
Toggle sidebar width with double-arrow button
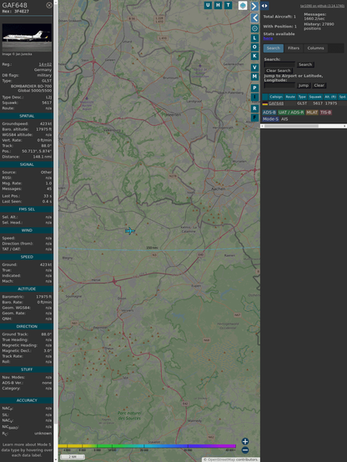pyautogui.click(x=264, y=6)
